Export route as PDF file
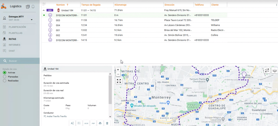The width and height of the screenshot is (278, 126). click(x=93, y=123)
